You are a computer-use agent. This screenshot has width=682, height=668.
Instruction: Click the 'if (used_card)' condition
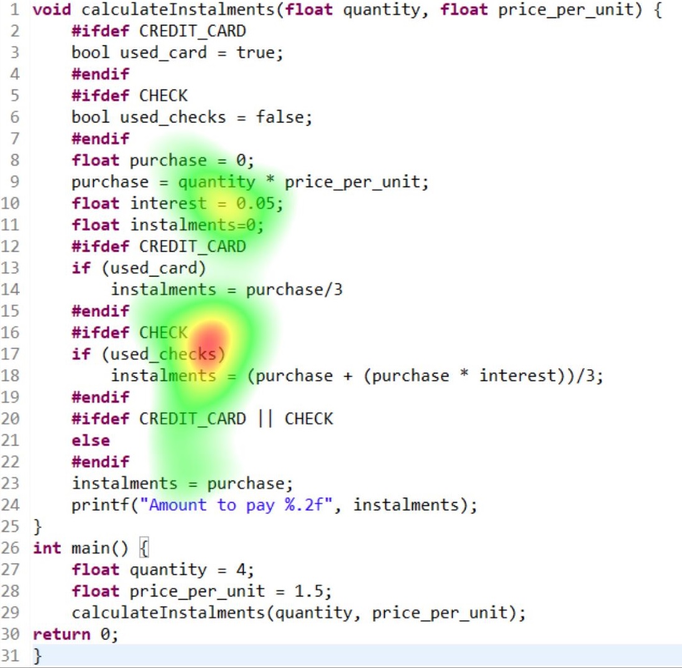(x=139, y=268)
